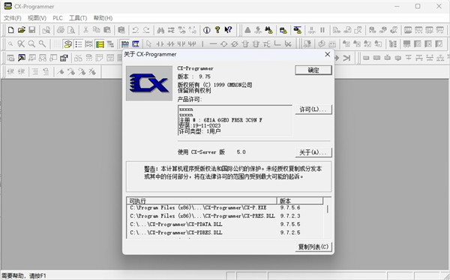Click the scissors Cut icon in the top toolbar
Viewport: 450px width, 280px height.
(85, 30)
